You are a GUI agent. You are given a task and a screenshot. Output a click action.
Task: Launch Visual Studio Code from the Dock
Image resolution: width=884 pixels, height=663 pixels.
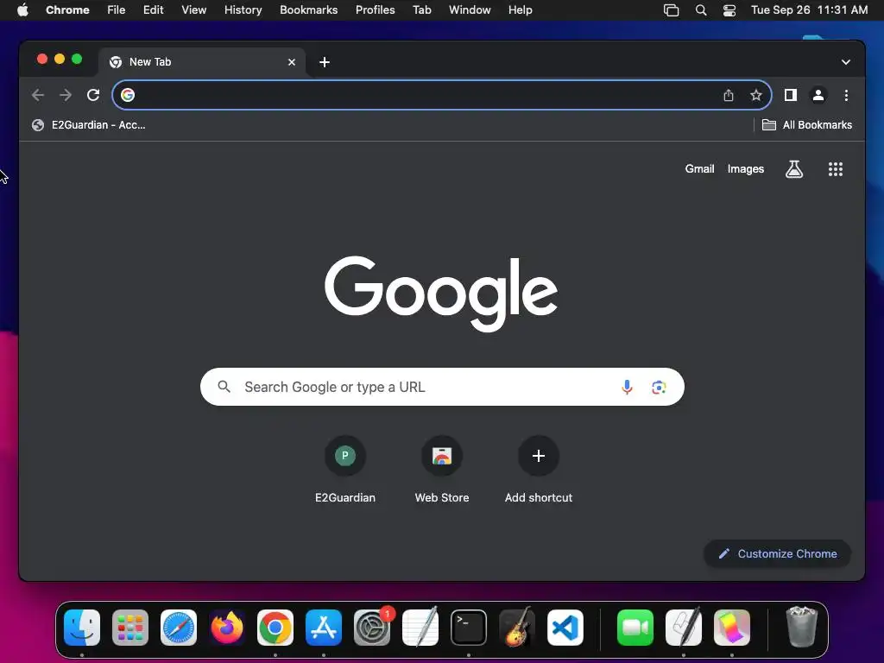(565, 628)
